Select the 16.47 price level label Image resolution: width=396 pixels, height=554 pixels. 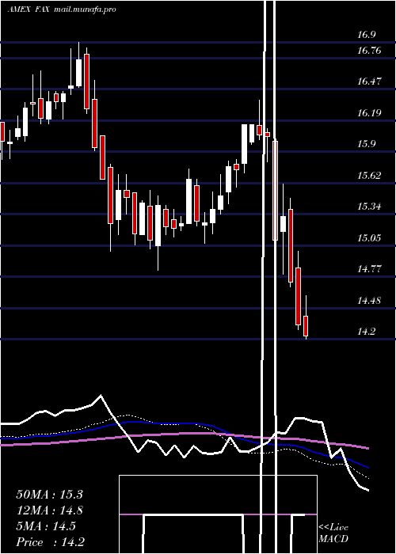(x=369, y=82)
